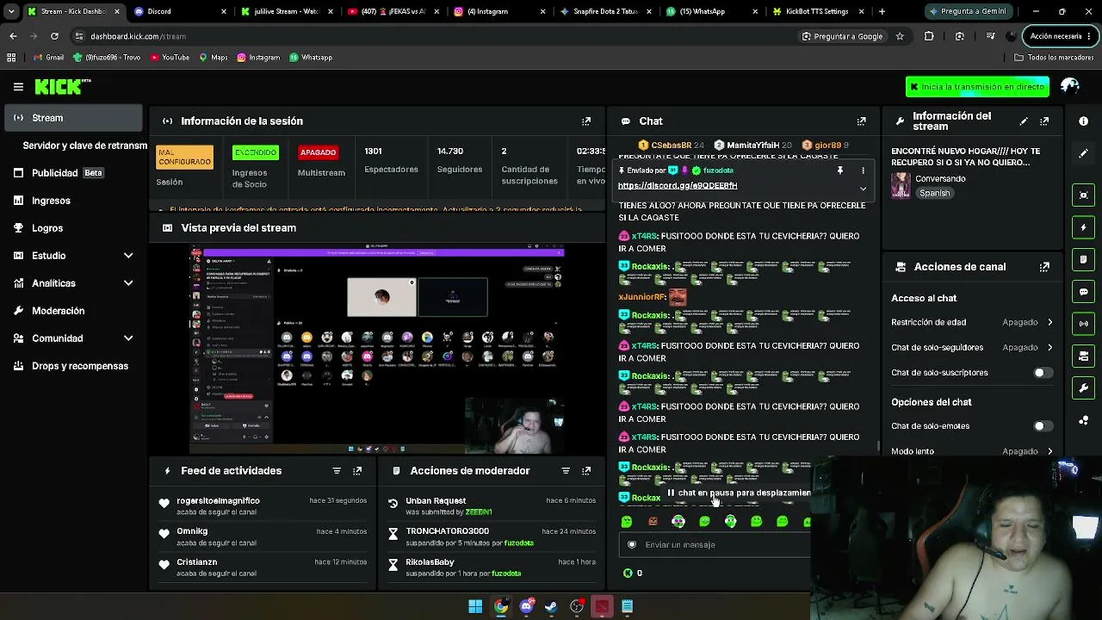Open the user avatar menu
The width and height of the screenshot is (1102, 620).
point(1070,86)
